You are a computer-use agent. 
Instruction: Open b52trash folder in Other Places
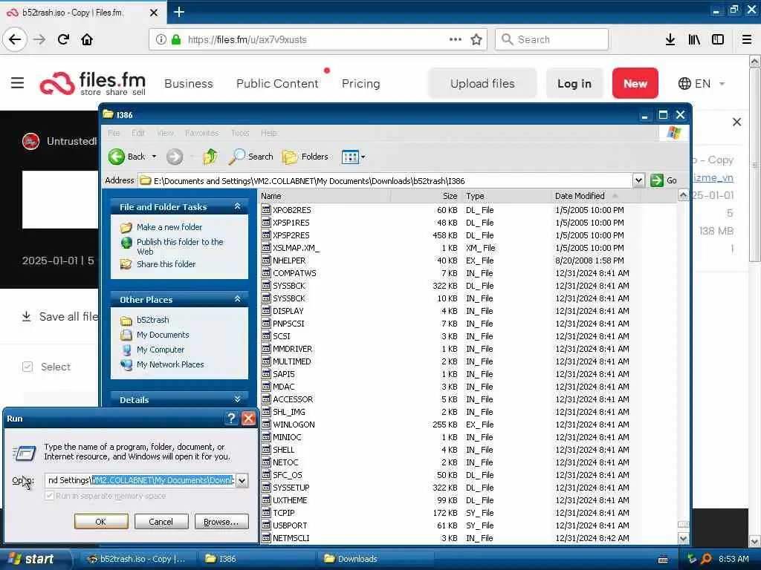click(152, 320)
